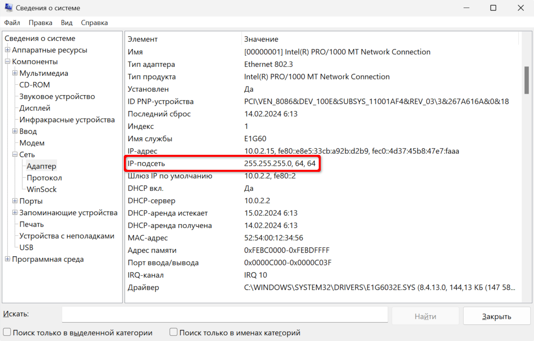The image size is (534, 341).
Task: Expand the Аппаратные ресурсы node
Action: [x=8, y=50]
